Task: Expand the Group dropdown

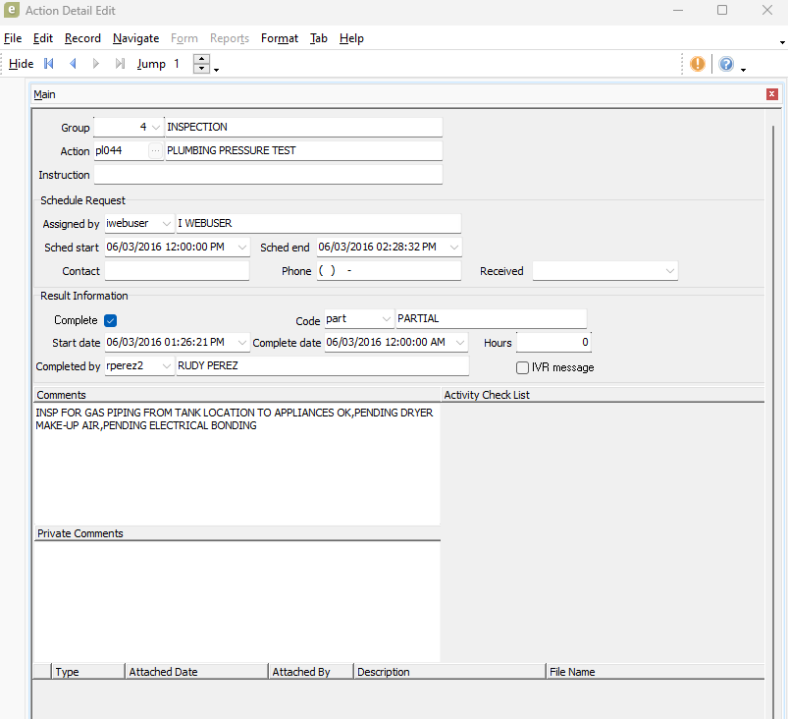Action: tap(157, 128)
